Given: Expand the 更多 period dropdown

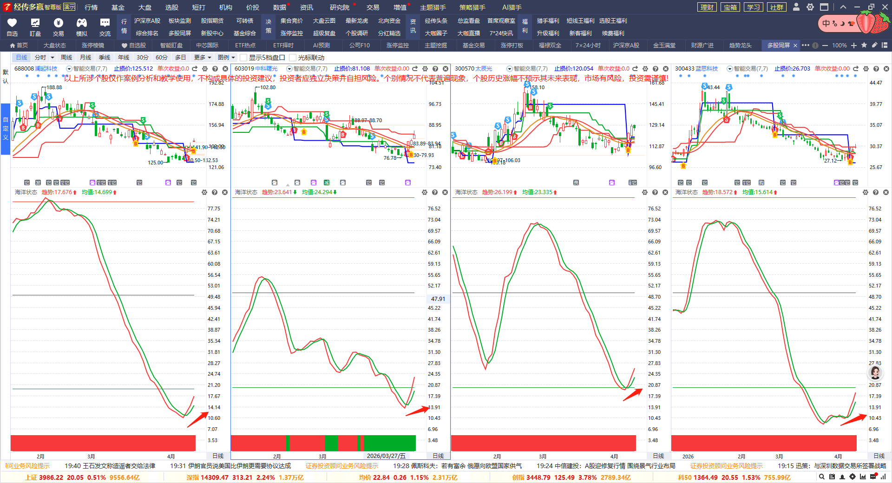Looking at the screenshot, I should (203, 58).
